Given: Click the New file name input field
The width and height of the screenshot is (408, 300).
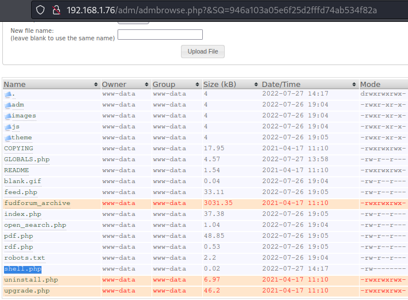Looking at the screenshot, I should tap(160, 35).
